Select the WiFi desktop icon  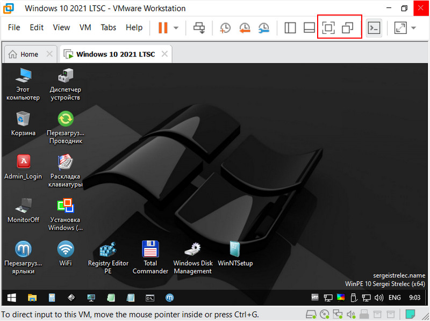(x=66, y=253)
